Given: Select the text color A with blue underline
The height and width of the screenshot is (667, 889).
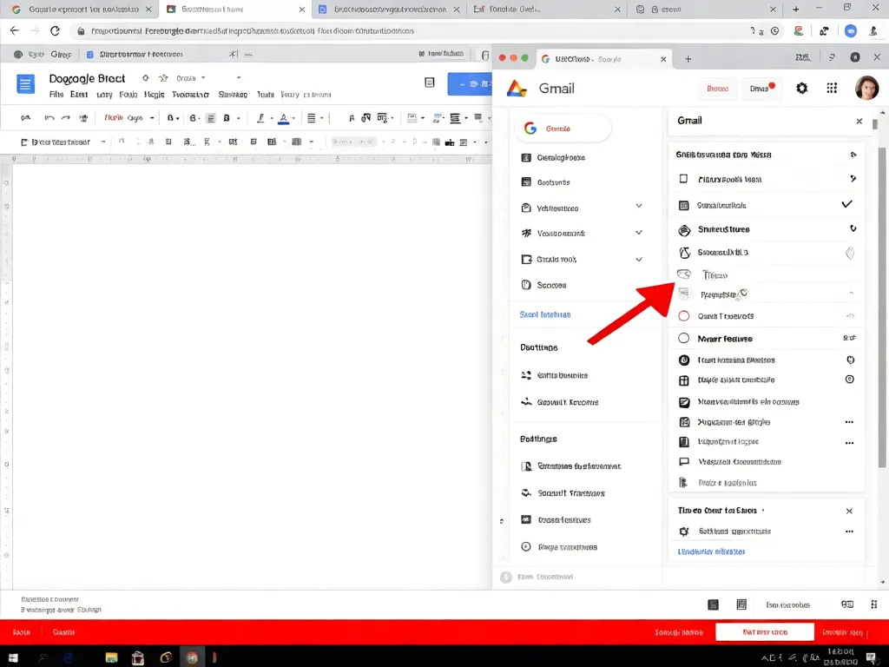Looking at the screenshot, I should [x=284, y=118].
